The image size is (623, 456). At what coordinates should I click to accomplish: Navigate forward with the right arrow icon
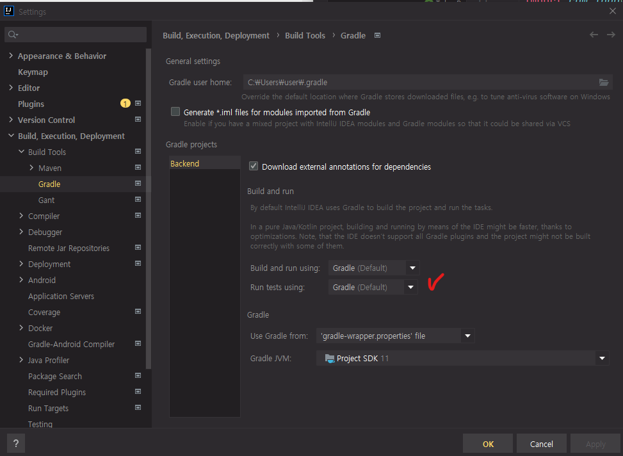[x=611, y=35]
